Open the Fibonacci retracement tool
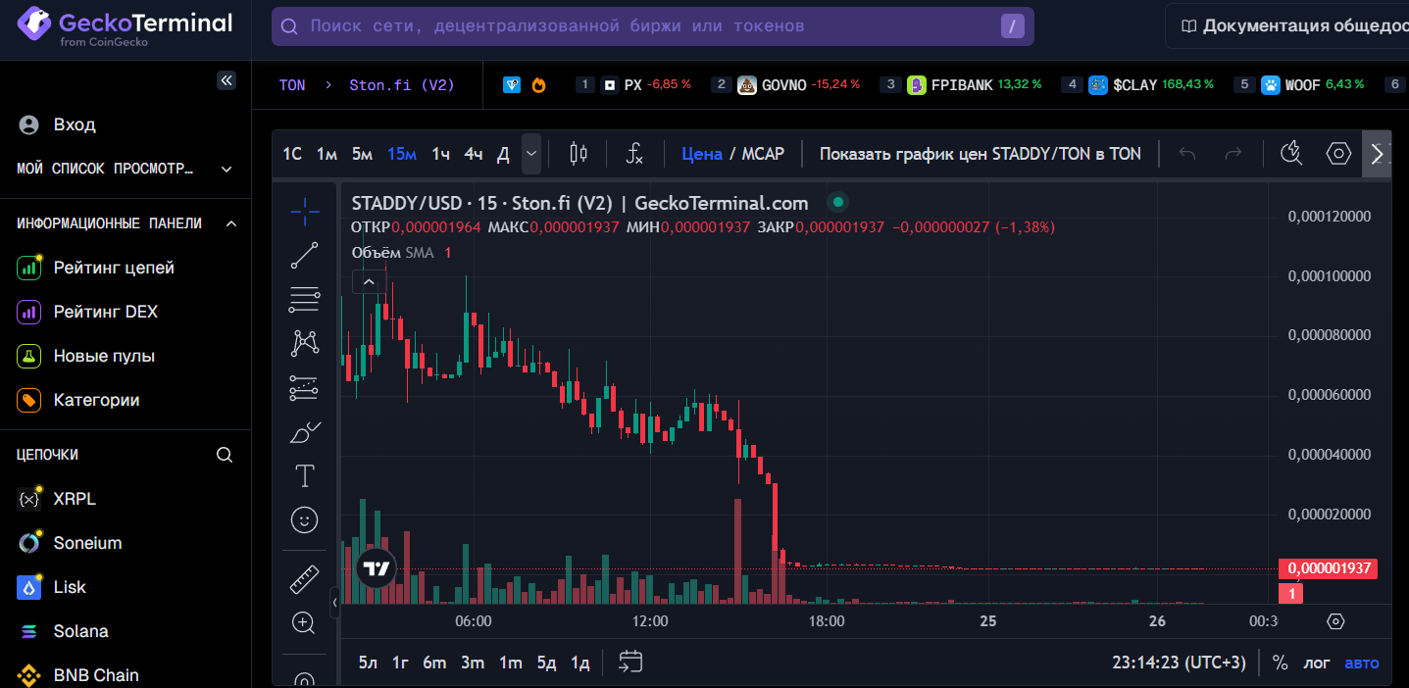This screenshot has height=688, width=1409. [305, 300]
